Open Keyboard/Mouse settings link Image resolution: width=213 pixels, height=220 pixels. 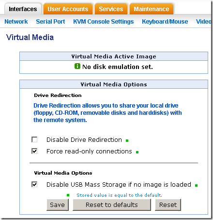coord(165,21)
